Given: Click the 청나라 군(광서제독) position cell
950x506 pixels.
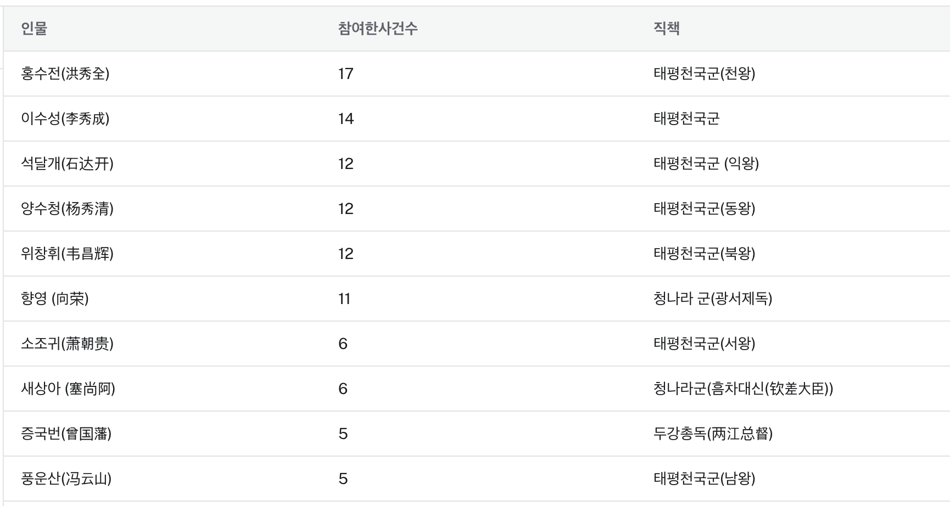Looking at the screenshot, I should 713,299.
